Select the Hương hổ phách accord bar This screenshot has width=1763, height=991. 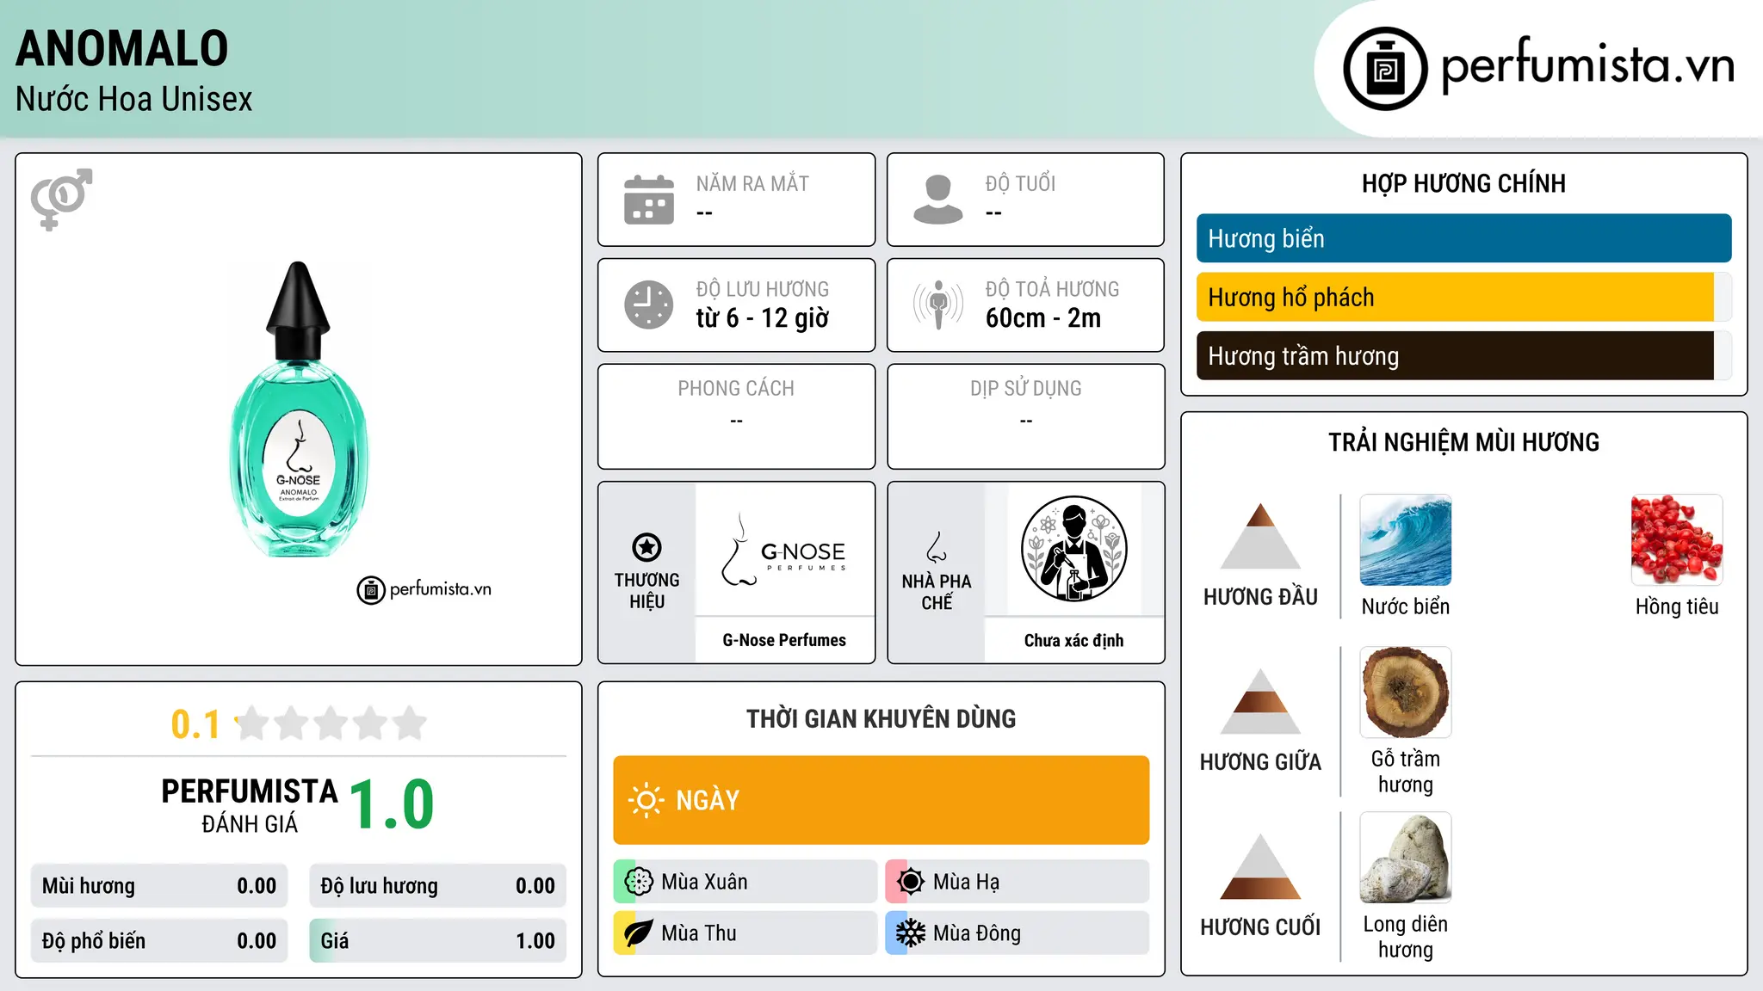(x=1463, y=297)
